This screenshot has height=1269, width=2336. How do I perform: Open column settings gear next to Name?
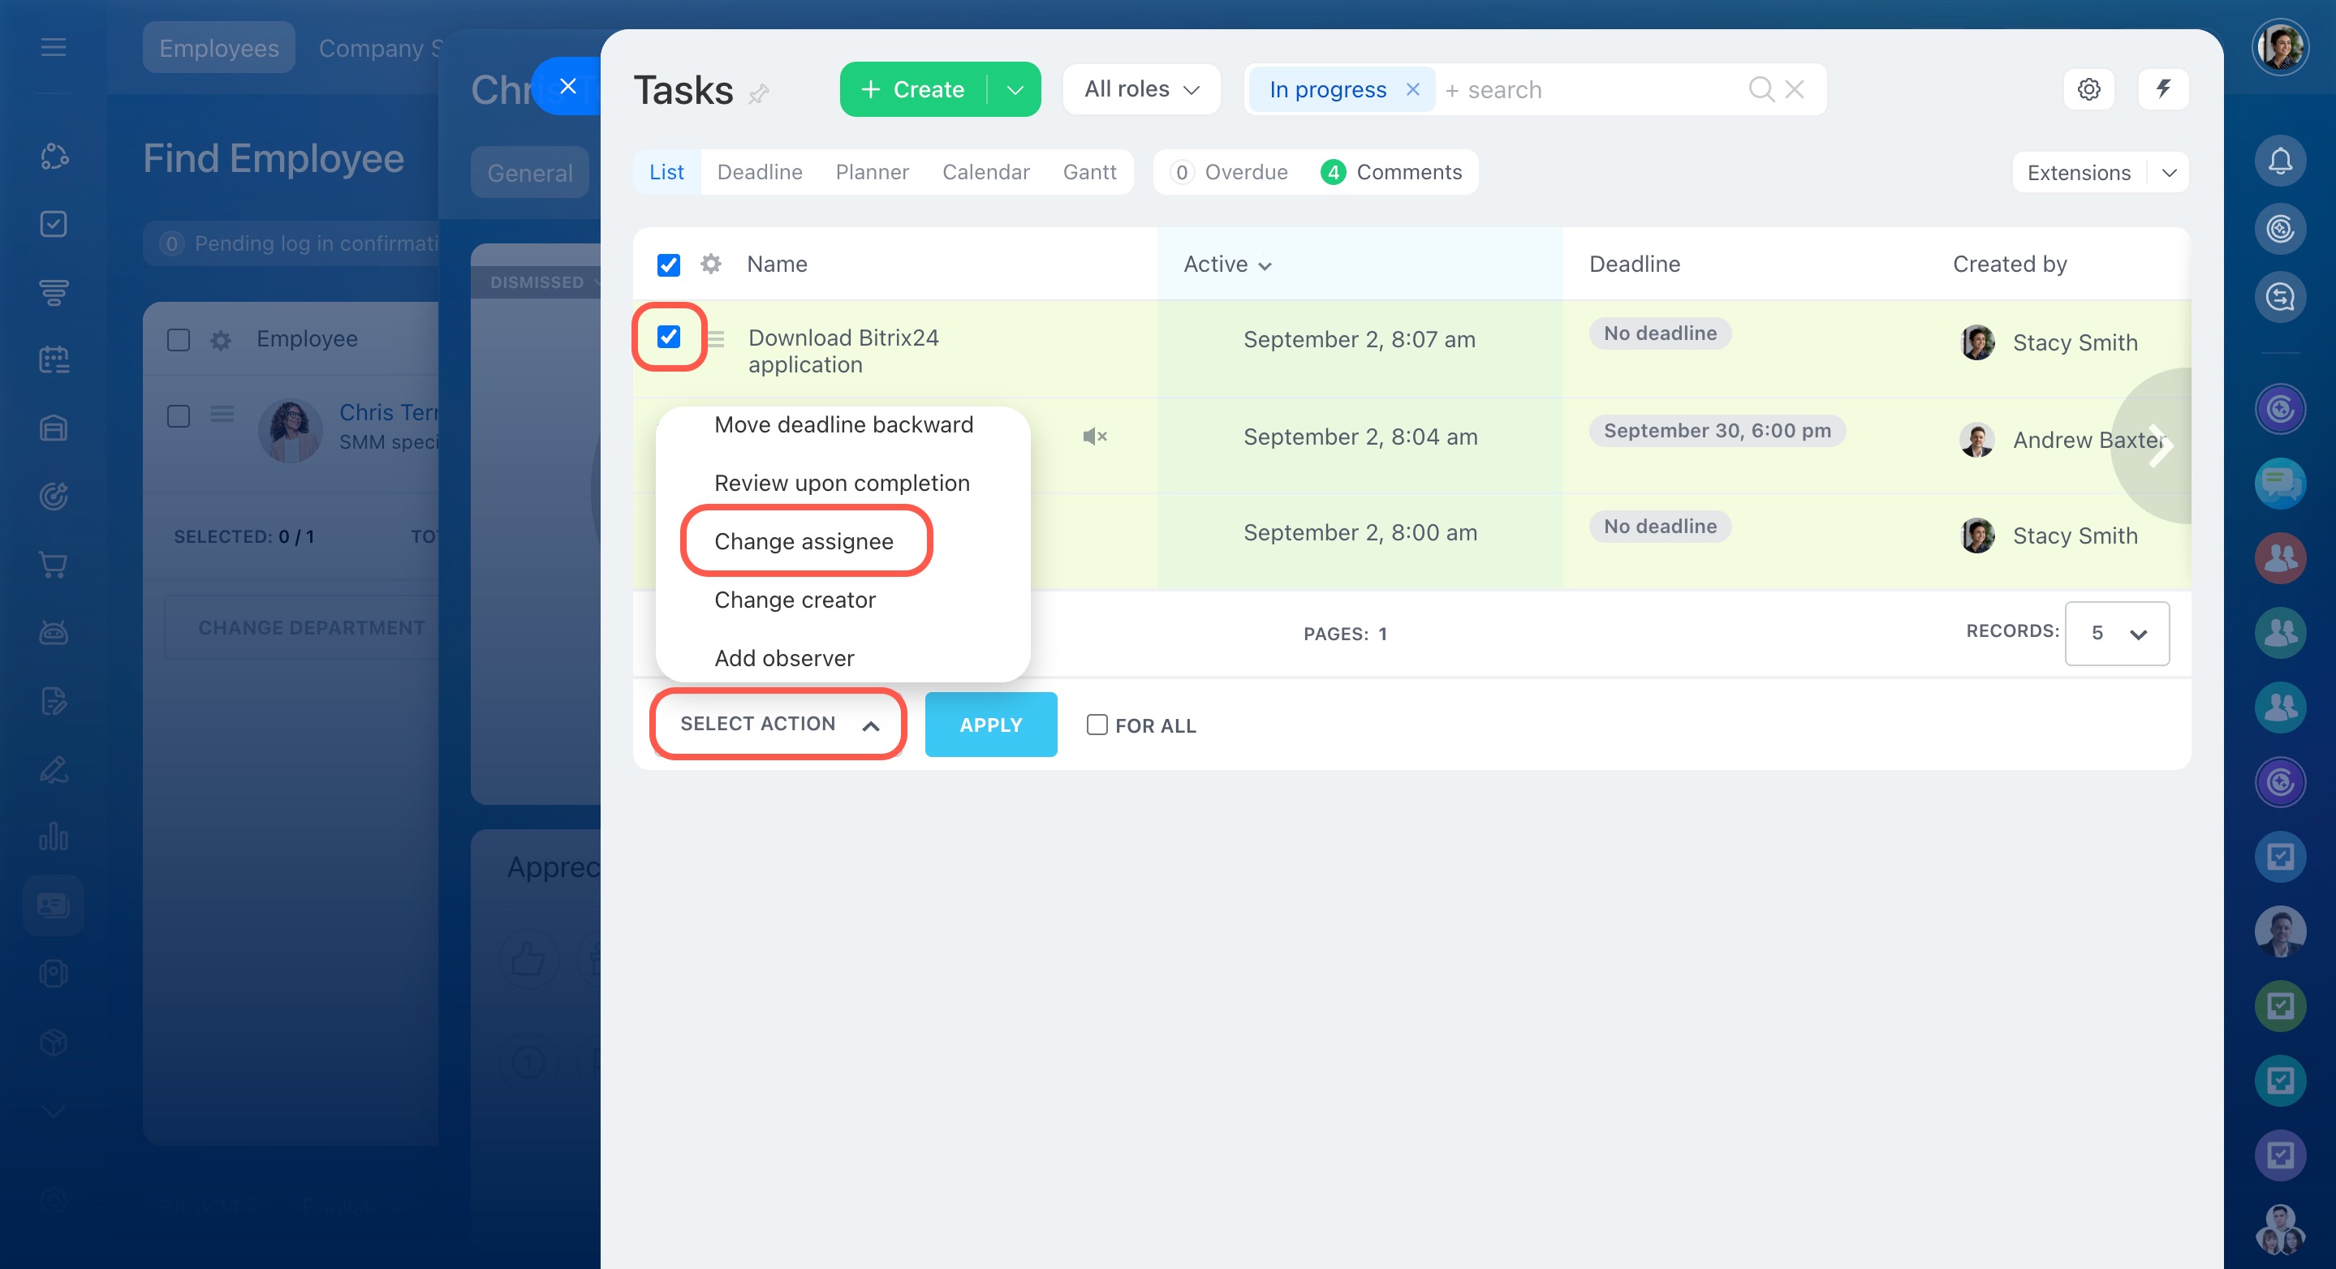(711, 264)
